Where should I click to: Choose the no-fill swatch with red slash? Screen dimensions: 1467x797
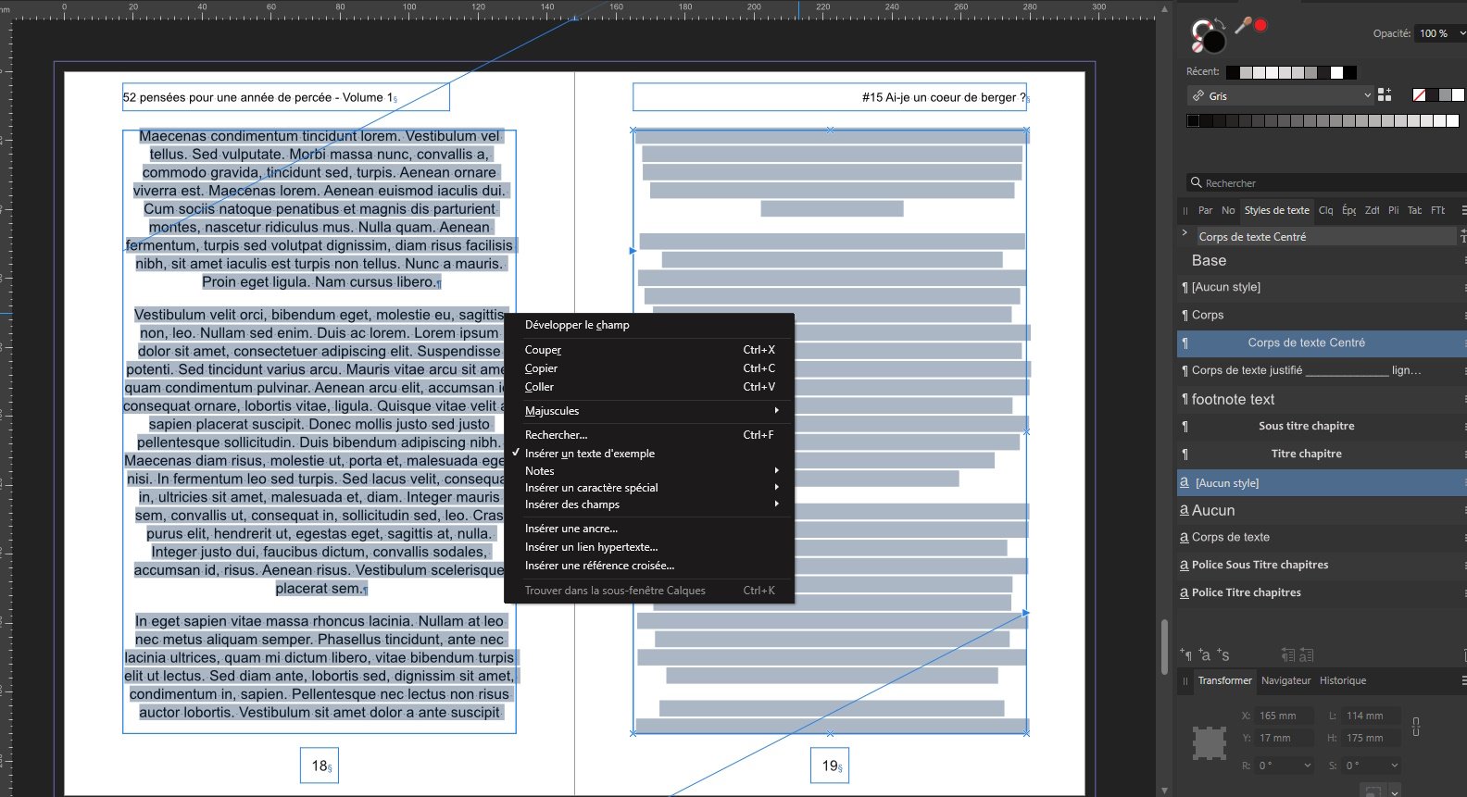point(1419,95)
